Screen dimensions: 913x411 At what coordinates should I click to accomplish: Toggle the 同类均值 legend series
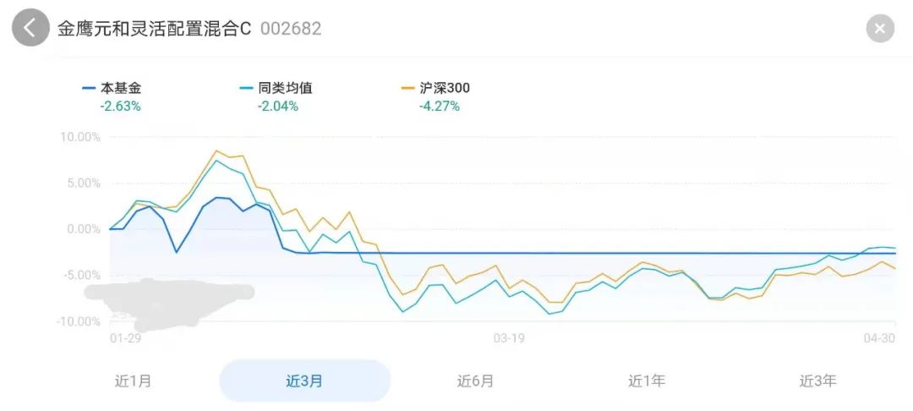pos(276,89)
